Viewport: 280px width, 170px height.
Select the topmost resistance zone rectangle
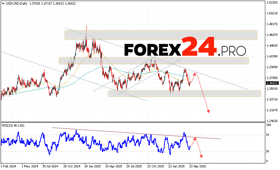161,35
